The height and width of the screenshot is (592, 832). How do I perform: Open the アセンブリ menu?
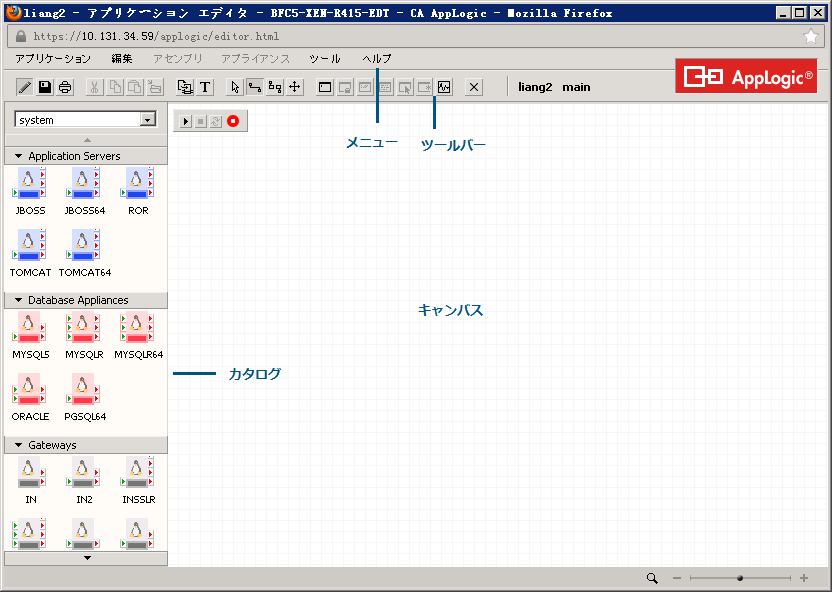178,59
